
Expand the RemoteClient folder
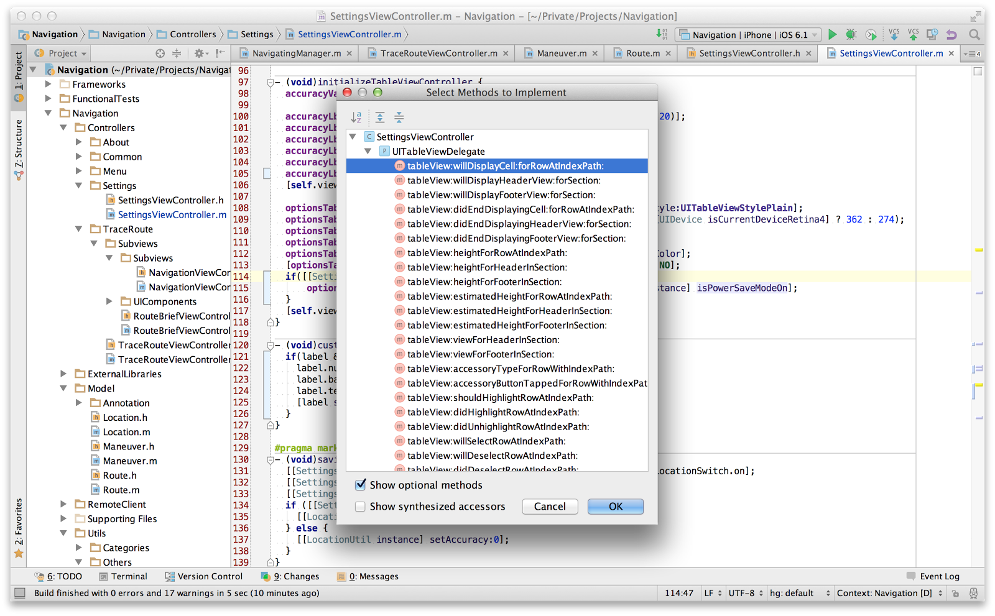coord(63,504)
